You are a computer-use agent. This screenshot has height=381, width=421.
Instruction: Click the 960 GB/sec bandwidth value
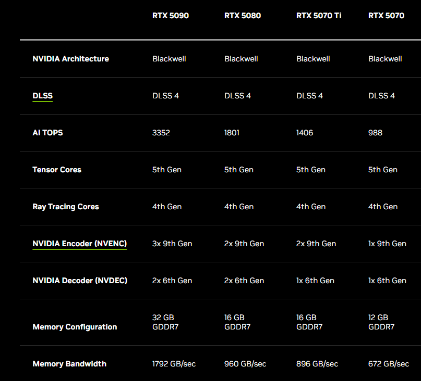click(x=245, y=364)
